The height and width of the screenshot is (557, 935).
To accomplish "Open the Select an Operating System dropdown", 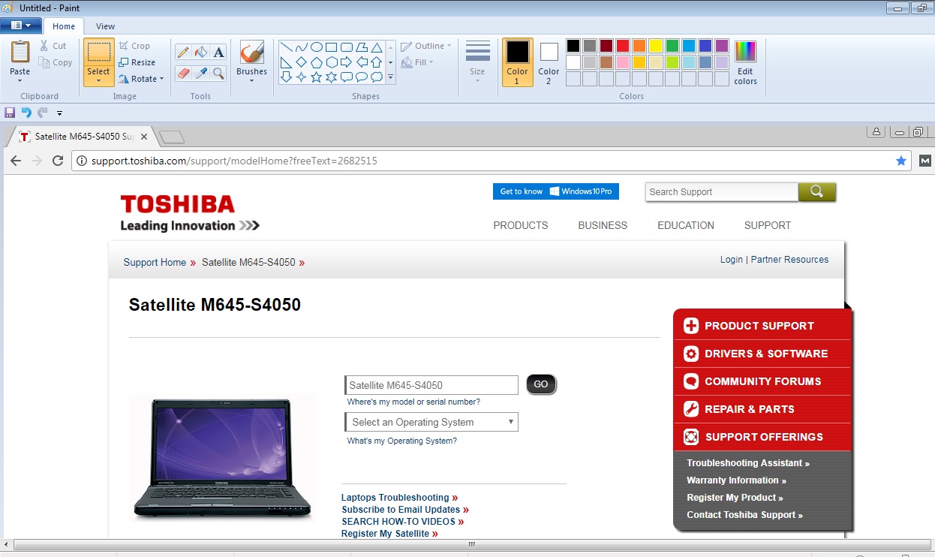I will tap(431, 422).
